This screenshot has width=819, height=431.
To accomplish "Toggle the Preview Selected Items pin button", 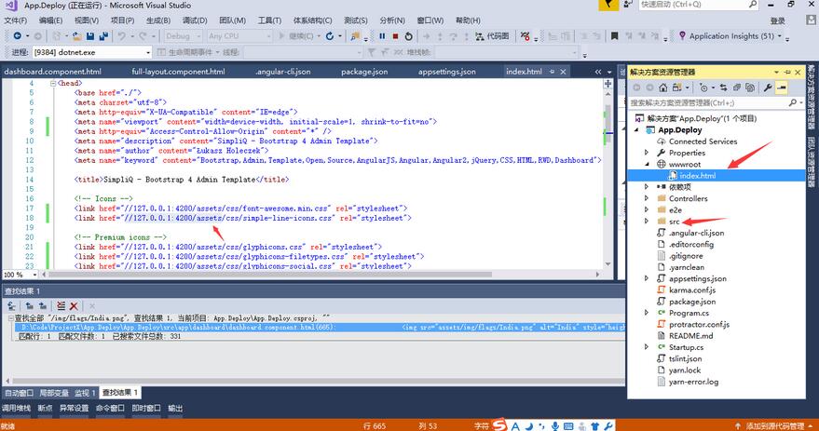I will coord(782,87).
